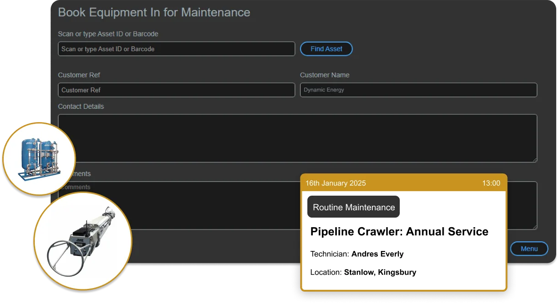Click technician name Andres Everly
This screenshot has width=558, height=304.
377,254
